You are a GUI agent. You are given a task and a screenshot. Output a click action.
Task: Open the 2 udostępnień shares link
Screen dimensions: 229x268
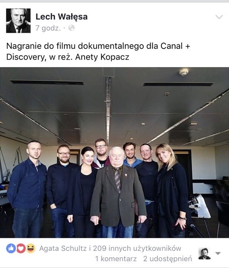[167, 259]
